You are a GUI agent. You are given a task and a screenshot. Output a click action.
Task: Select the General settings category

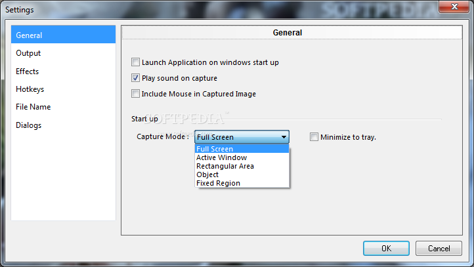[x=63, y=35]
